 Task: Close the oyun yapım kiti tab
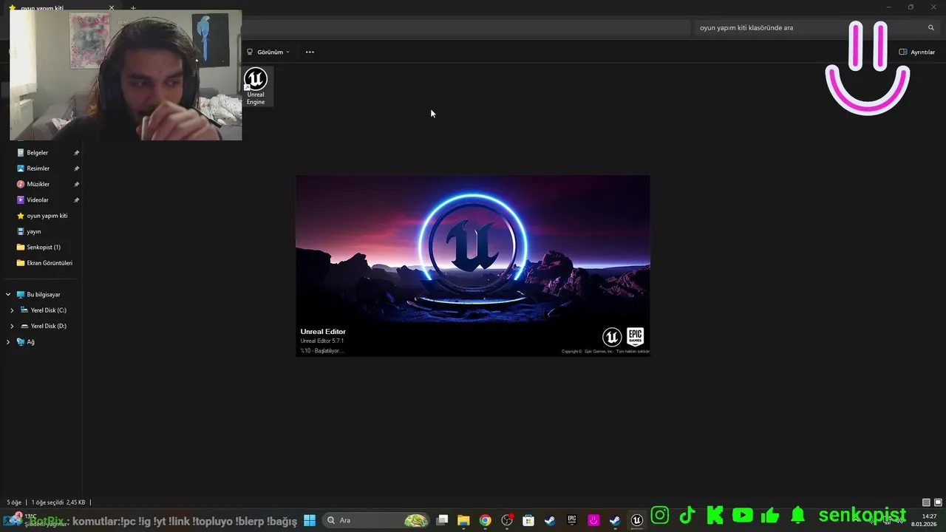click(x=112, y=8)
